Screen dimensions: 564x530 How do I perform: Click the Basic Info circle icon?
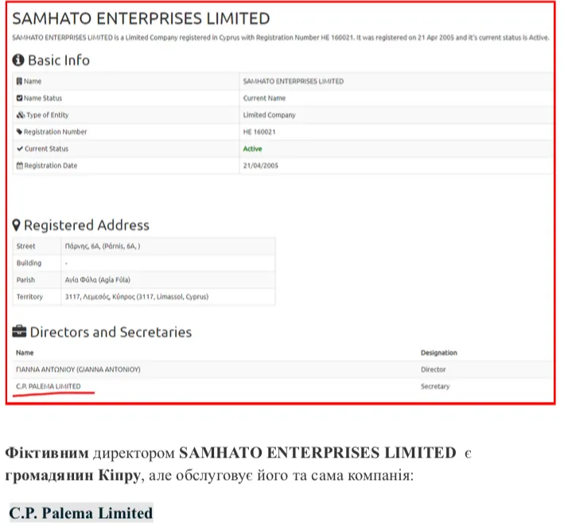point(18,60)
